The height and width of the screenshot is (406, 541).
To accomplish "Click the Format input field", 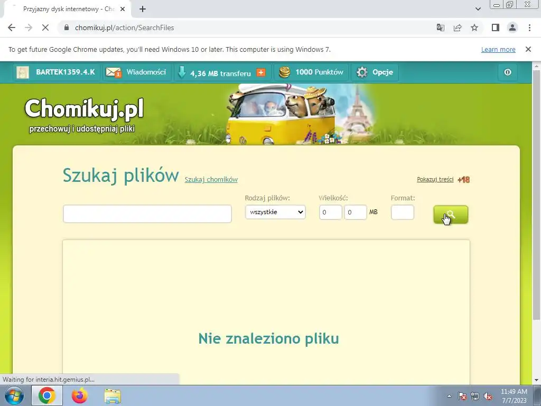I will [x=402, y=212].
